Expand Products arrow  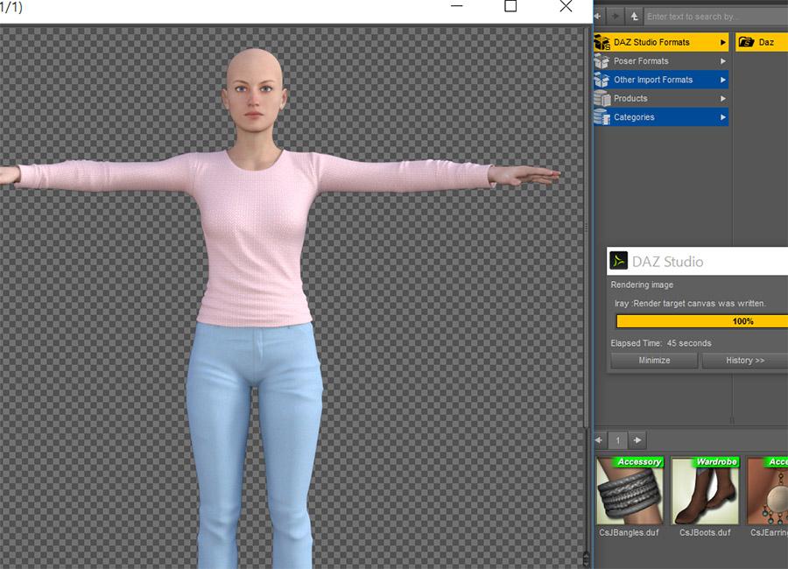[722, 99]
